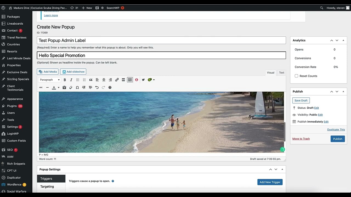Apply italic formatting
The width and height of the screenshot is (351, 197).
[71, 80]
